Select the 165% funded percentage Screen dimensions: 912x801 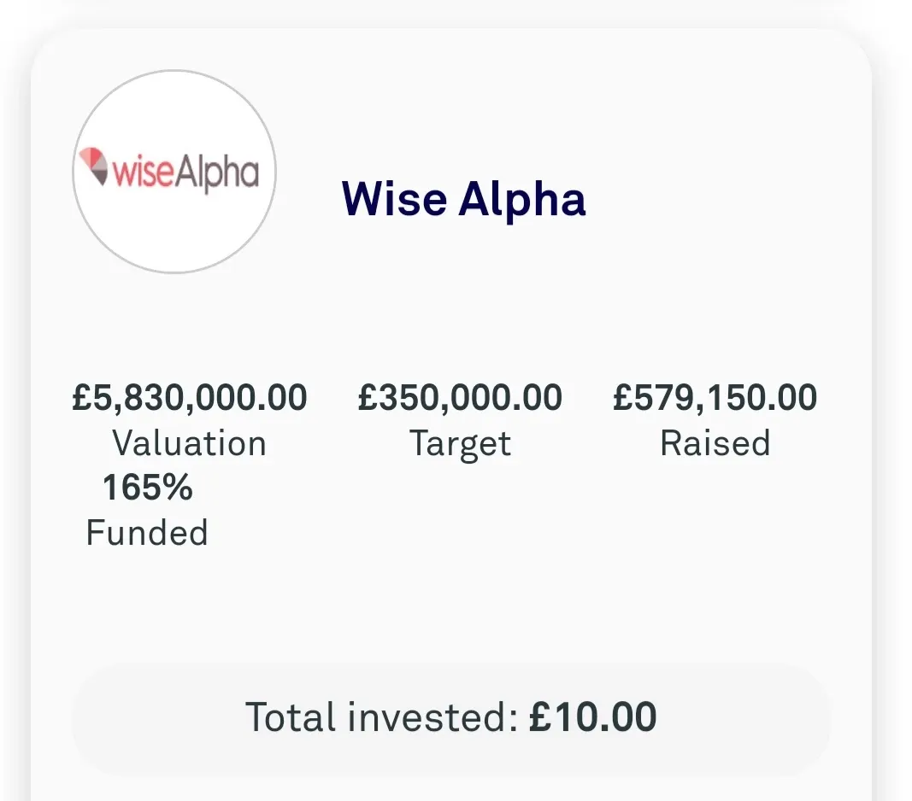pos(147,487)
